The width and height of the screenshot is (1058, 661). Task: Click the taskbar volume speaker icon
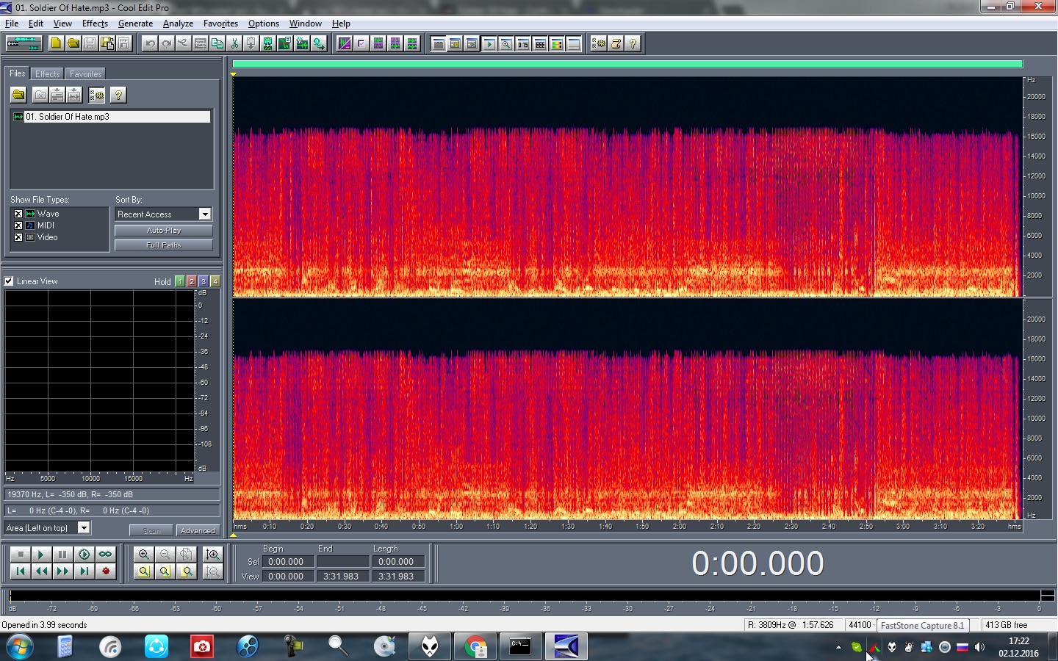[979, 647]
